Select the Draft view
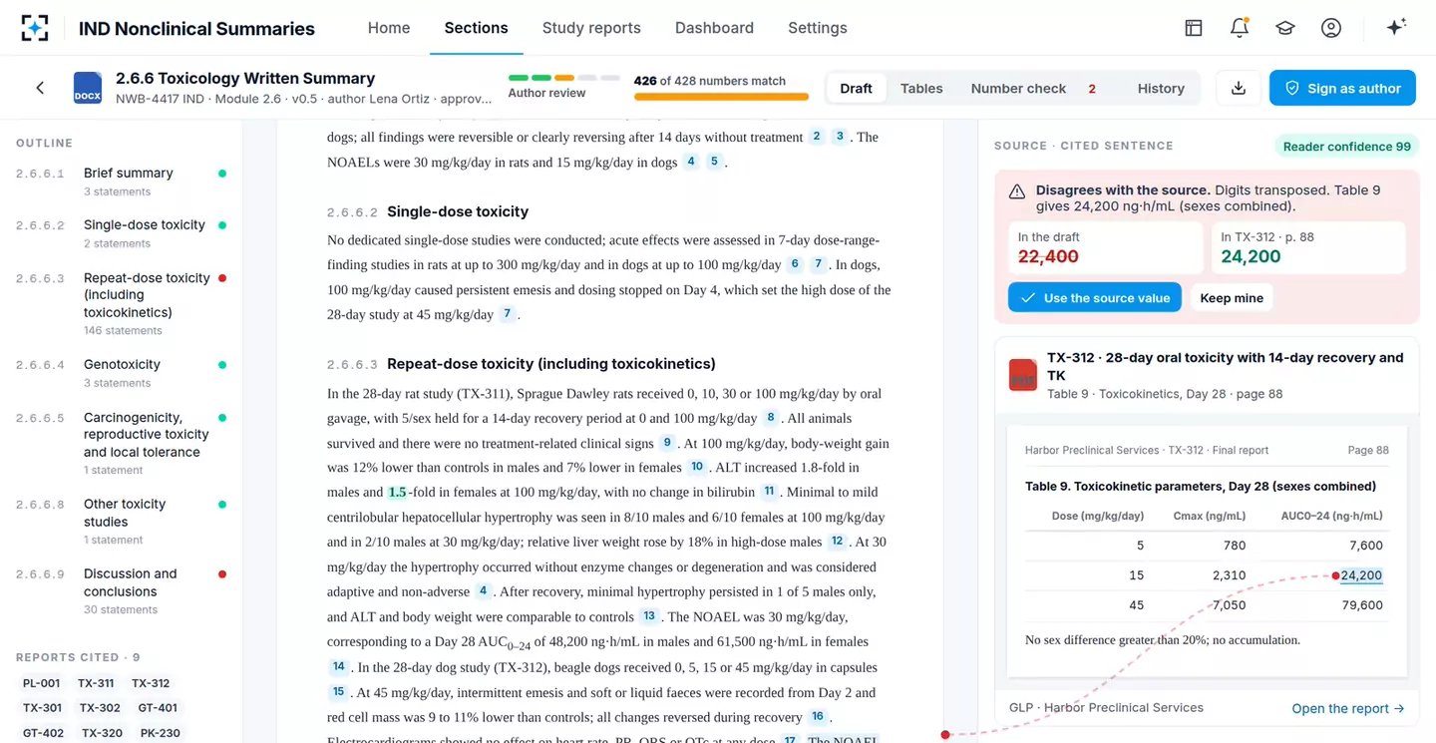 tap(856, 88)
